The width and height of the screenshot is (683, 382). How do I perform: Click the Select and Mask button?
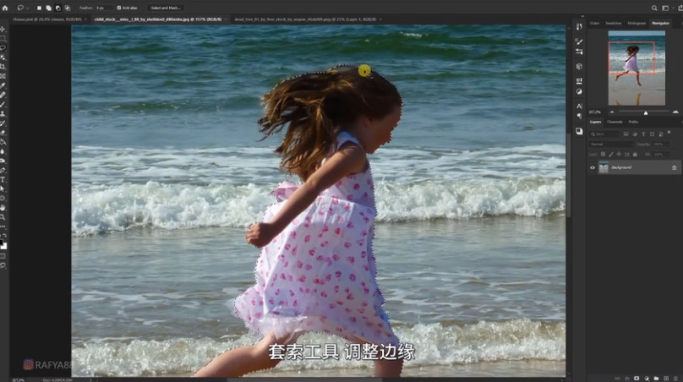(x=166, y=8)
